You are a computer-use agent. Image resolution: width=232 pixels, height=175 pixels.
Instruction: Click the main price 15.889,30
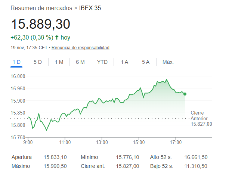(40, 24)
